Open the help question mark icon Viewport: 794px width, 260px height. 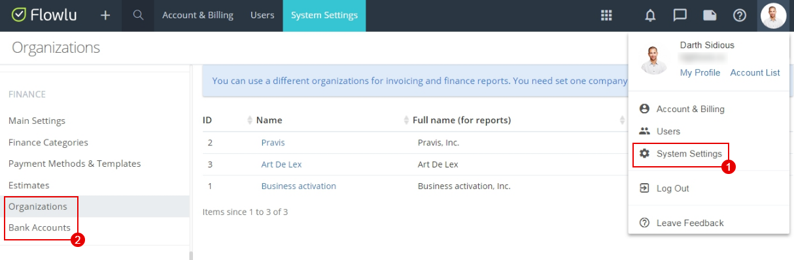(x=740, y=16)
